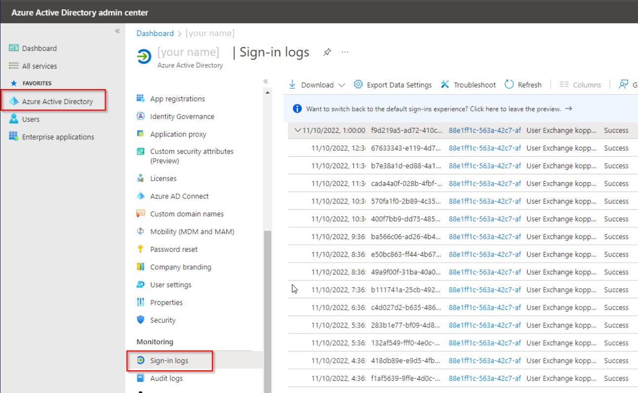Click the Company branding icon
The width and height of the screenshot is (638, 393).
pos(141,267)
